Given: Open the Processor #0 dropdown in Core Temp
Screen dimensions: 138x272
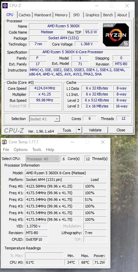Looking at the screenshot, I should click(x=43, y=159).
